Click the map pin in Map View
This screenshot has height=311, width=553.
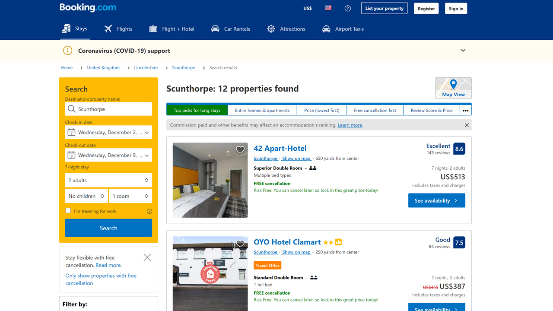click(453, 84)
